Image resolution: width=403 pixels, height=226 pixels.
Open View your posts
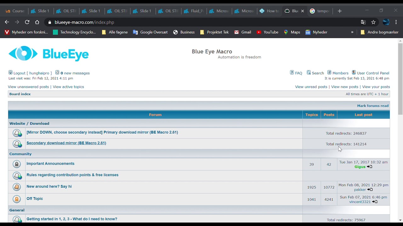click(376, 87)
